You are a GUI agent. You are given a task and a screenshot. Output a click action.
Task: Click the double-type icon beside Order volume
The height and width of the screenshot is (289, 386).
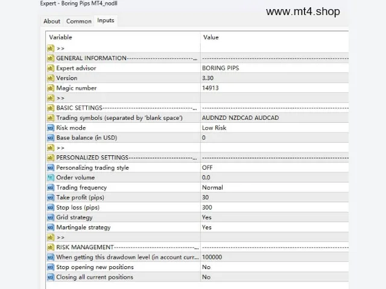(50, 178)
